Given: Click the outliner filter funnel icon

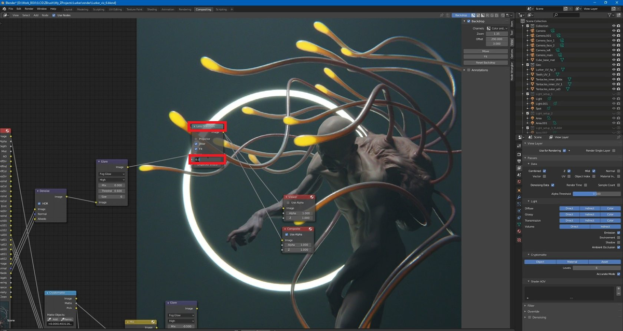Looking at the screenshot, I should coord(611,16).
